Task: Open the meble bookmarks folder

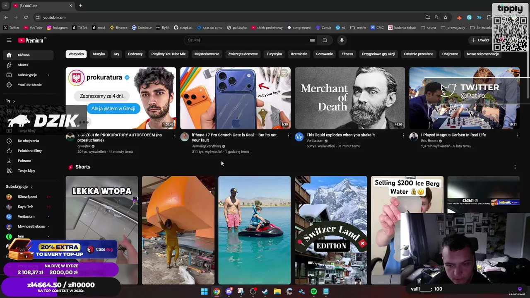Action: [358, 28]
